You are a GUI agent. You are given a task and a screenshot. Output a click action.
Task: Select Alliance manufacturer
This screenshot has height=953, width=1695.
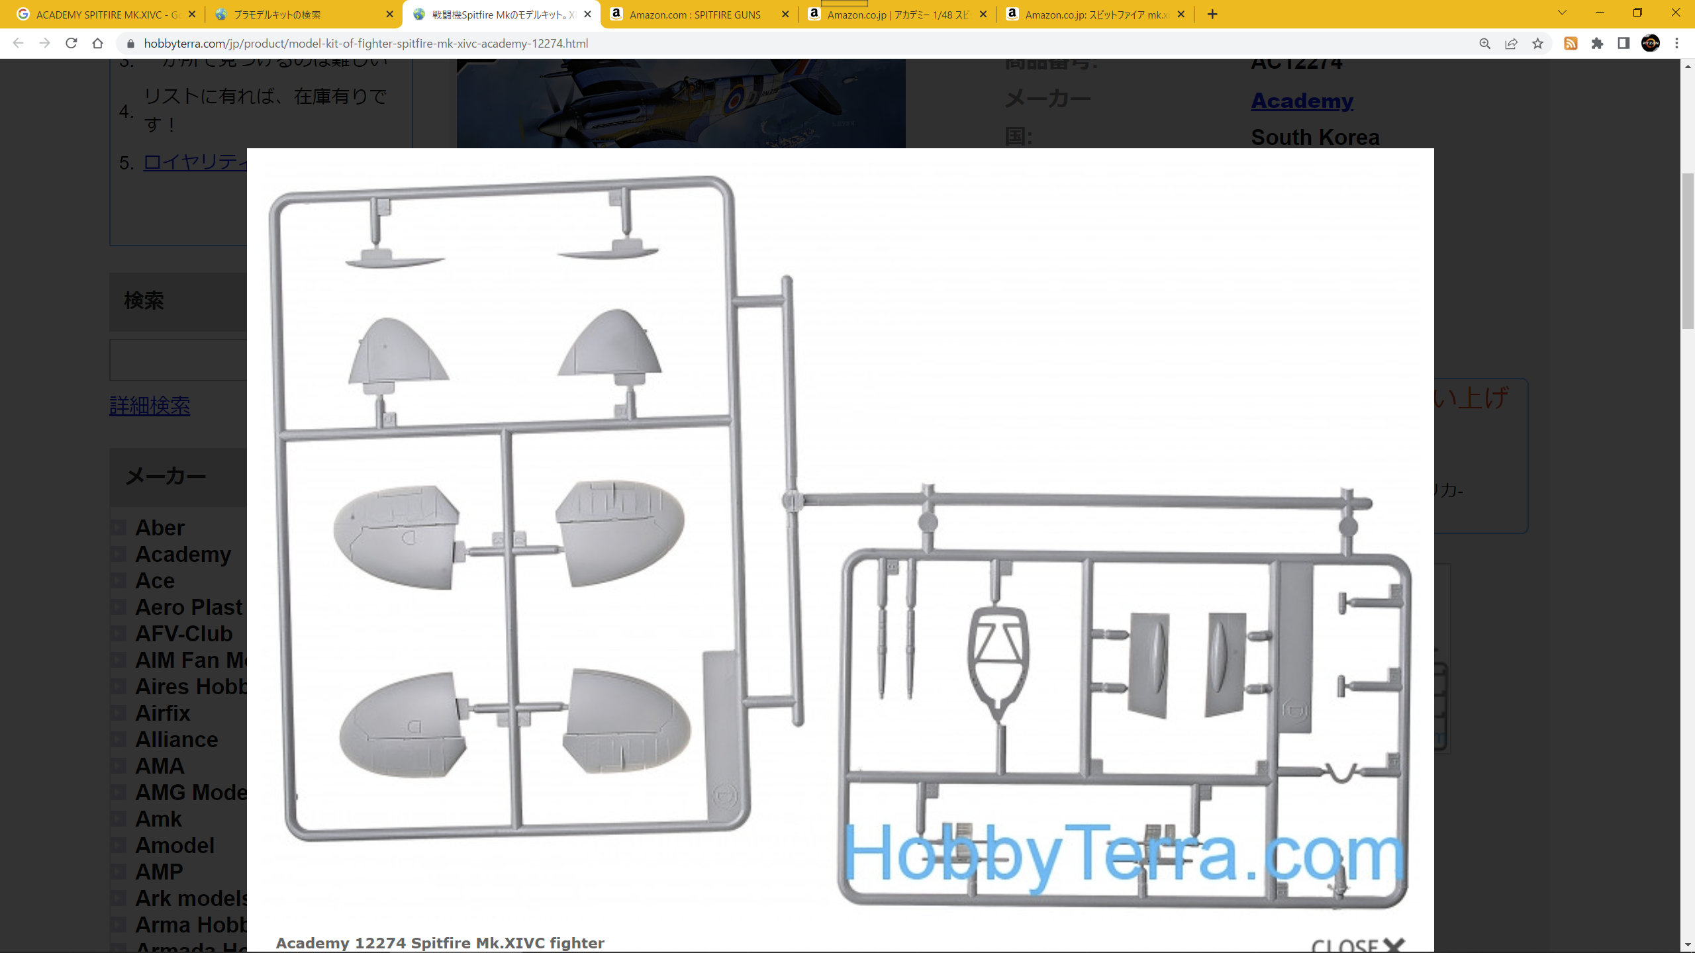pyautogui.click(x=177, y=740)
